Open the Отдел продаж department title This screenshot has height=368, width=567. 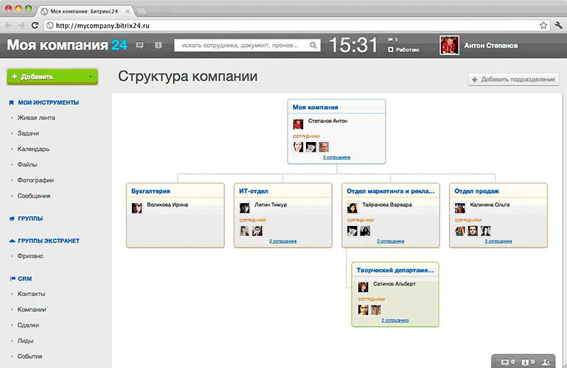click(476, 191)
